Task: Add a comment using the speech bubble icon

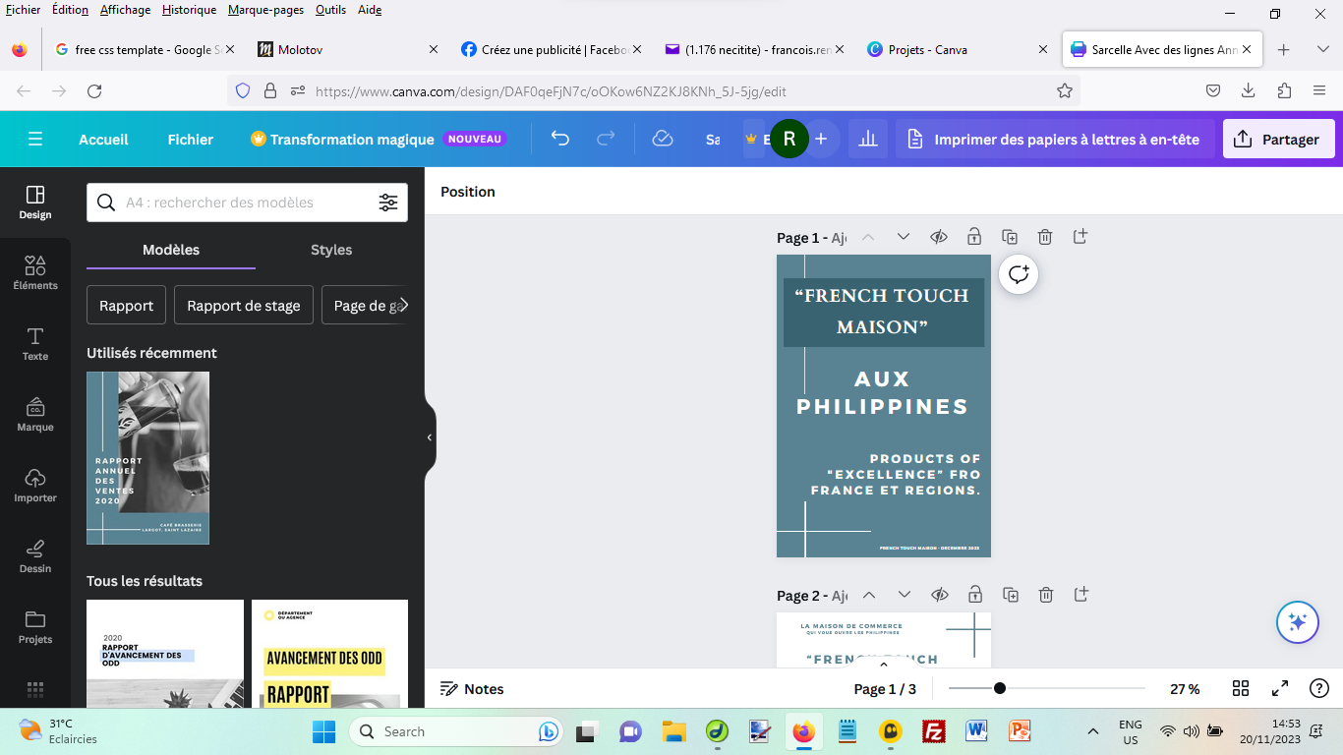Action: [x=1019, y=274]
